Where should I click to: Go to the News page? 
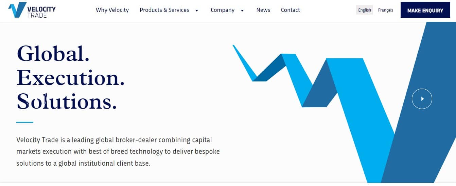tap(263, 10)
